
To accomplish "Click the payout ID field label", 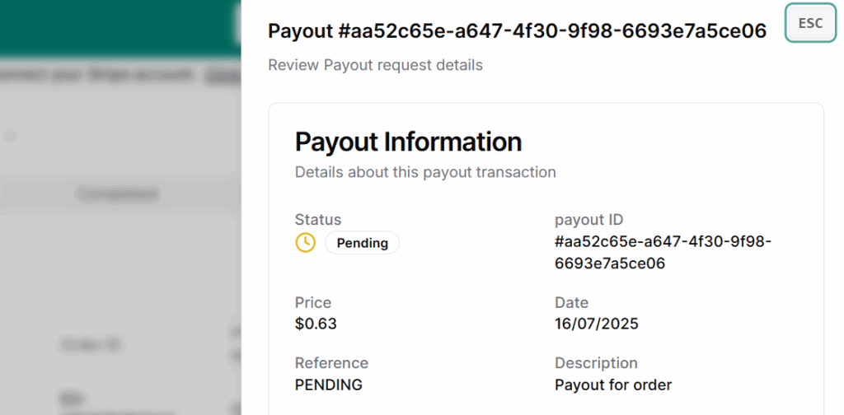I will pos(588,220).
